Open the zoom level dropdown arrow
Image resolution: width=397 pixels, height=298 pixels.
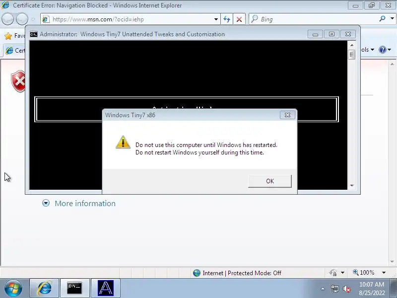(384, 273)
